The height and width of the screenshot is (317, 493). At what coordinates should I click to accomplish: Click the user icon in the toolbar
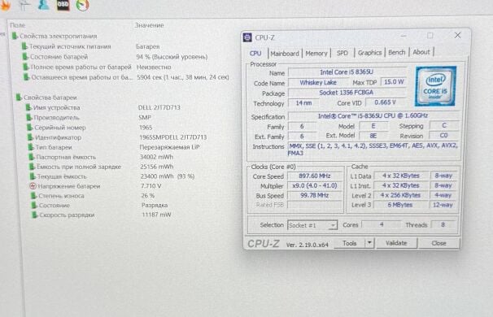pos(44,4)
